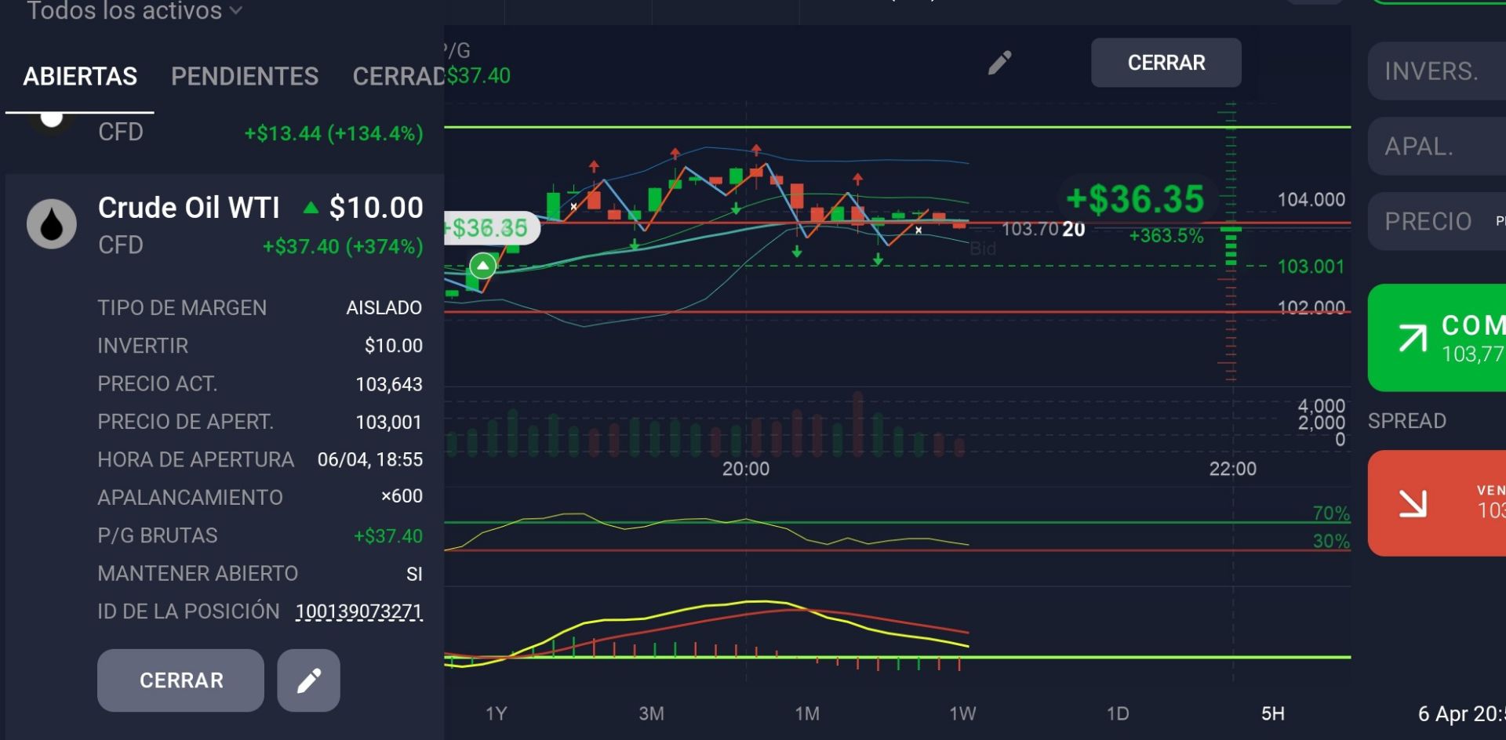Choose the 5H chart time range
The height and width of the screenshot is (740, 1506).
click(1272, 713)
